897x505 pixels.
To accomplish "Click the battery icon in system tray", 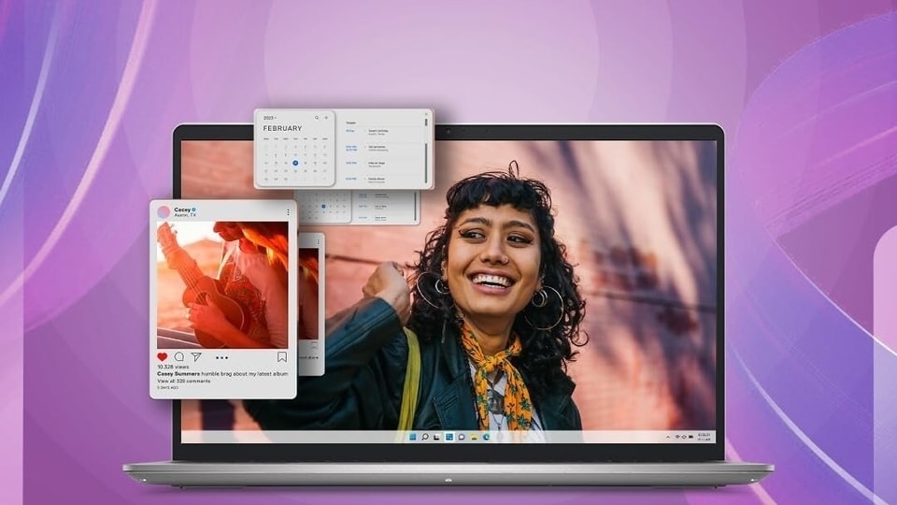I will 691,437.
